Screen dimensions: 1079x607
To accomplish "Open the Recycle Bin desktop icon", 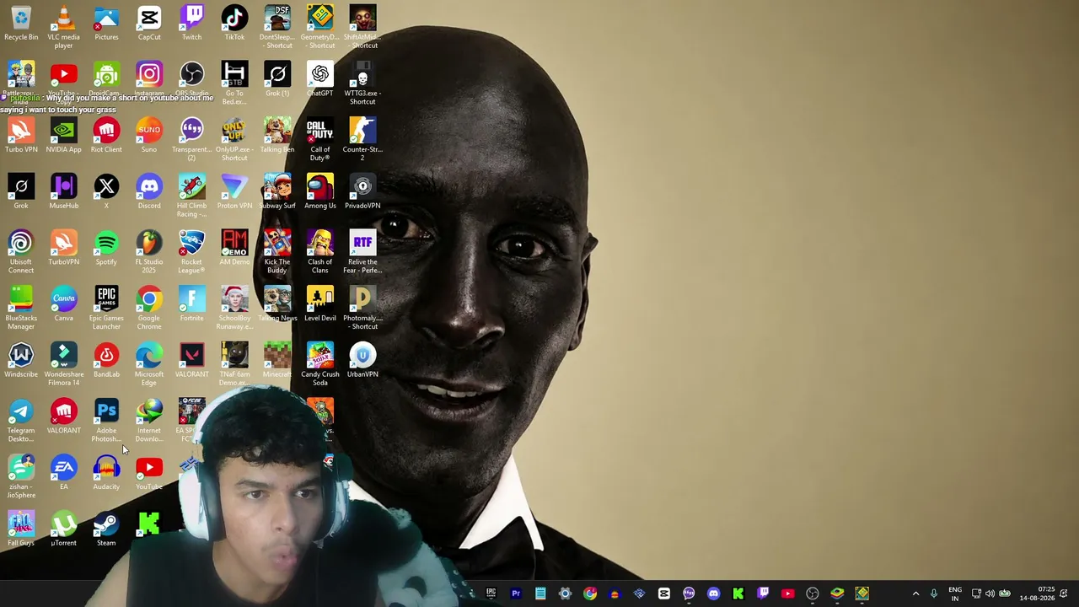I will [x=21, y=23].
